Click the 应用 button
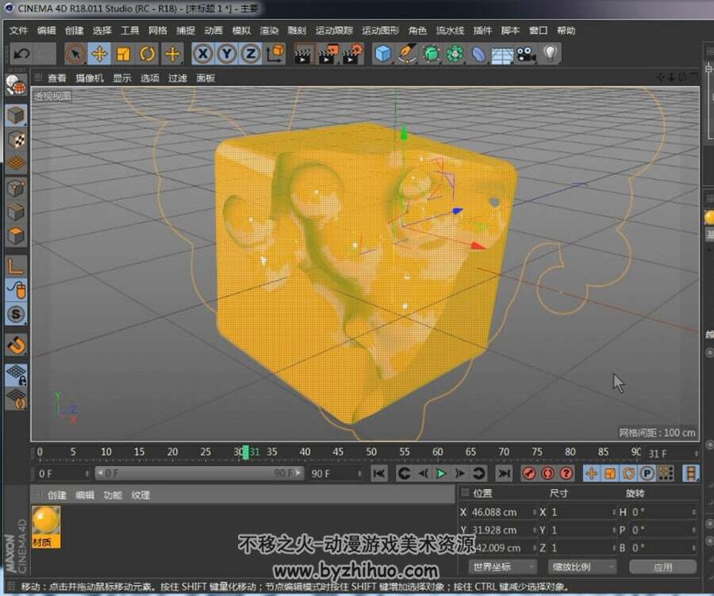 tap(663, 567)
